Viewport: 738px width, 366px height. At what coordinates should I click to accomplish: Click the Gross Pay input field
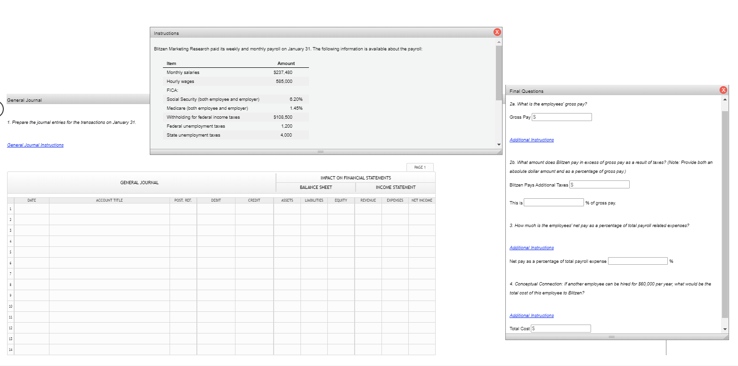[x=561, y=117]
